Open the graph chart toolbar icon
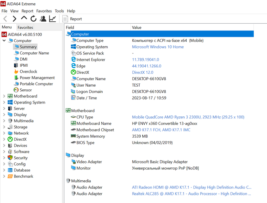 coord(53,19)
